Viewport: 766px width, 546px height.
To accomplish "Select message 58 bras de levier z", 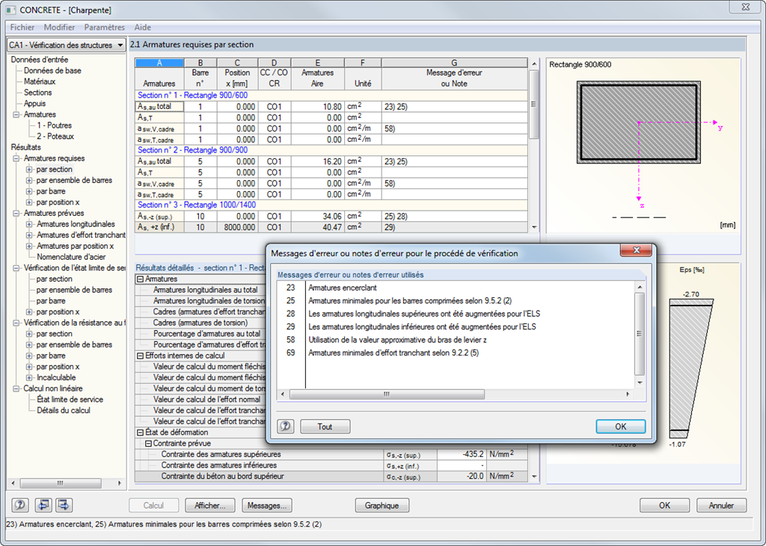I will pyautogui.click(x=397, y=340).
